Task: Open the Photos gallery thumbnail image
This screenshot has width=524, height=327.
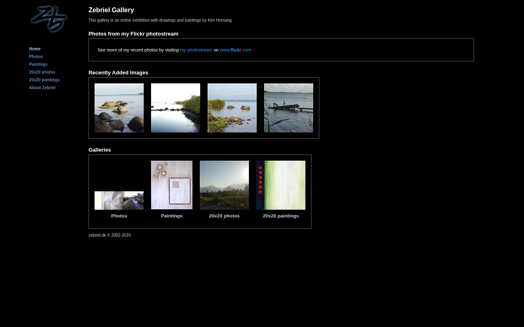Action: click(x=119, y=200)
